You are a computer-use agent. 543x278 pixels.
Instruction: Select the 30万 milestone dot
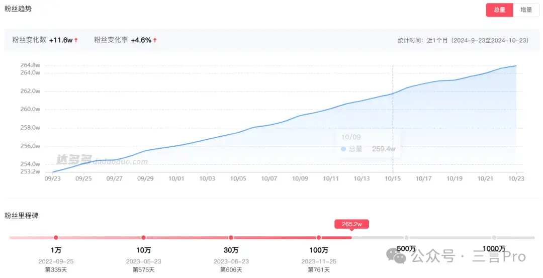231,238
